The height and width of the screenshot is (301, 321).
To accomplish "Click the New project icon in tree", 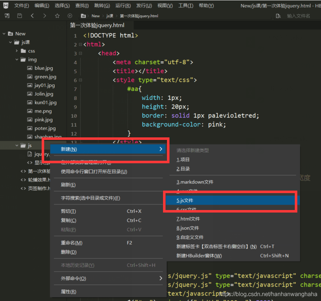I will (x=10, y=34).
